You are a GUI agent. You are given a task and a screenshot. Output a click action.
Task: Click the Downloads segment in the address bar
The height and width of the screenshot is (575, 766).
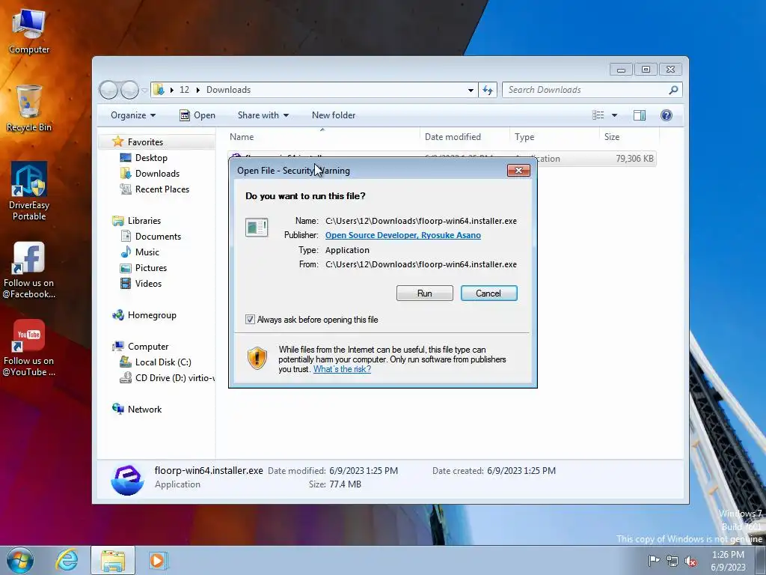click(228, 90)
